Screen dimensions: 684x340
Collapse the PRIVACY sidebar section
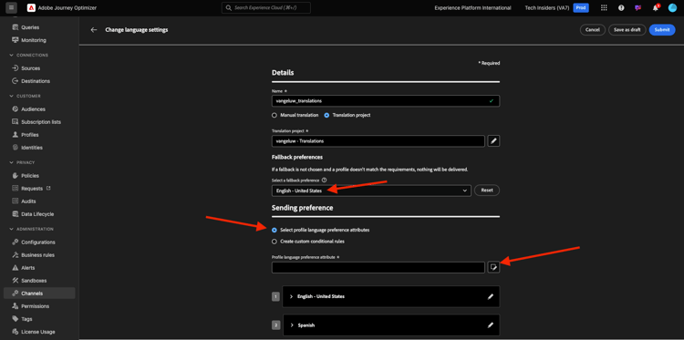(11, 162)
